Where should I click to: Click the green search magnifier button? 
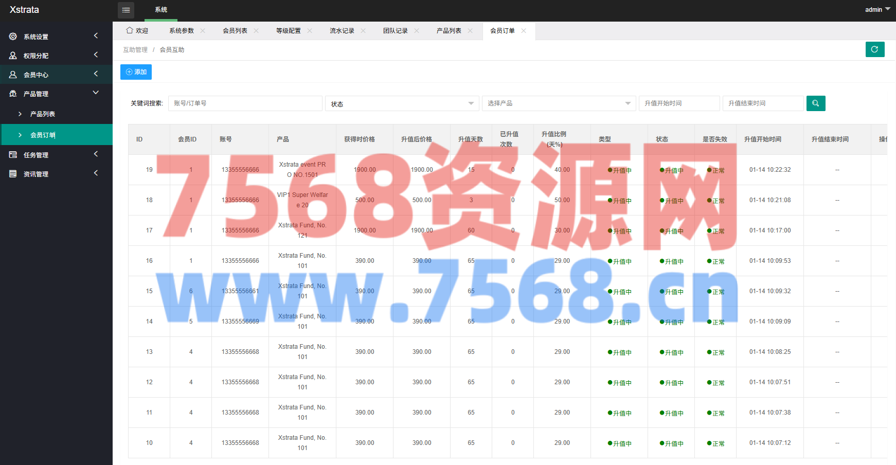coord(815,103)
